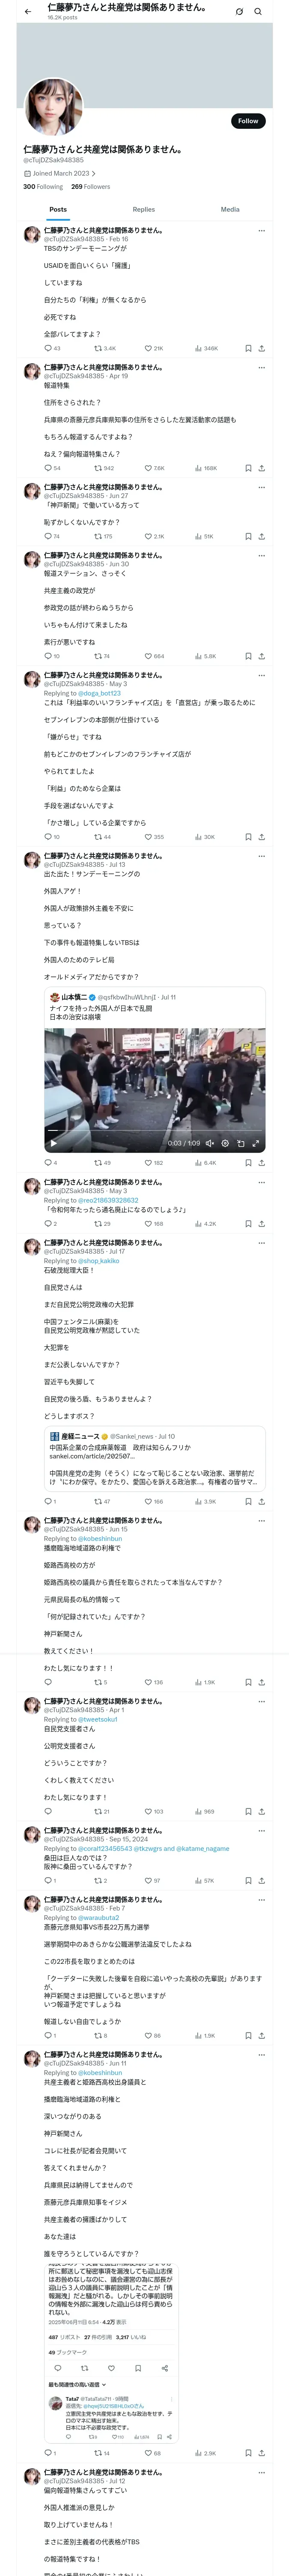Open more options on Apr 19 post

[x=261, y=368]
